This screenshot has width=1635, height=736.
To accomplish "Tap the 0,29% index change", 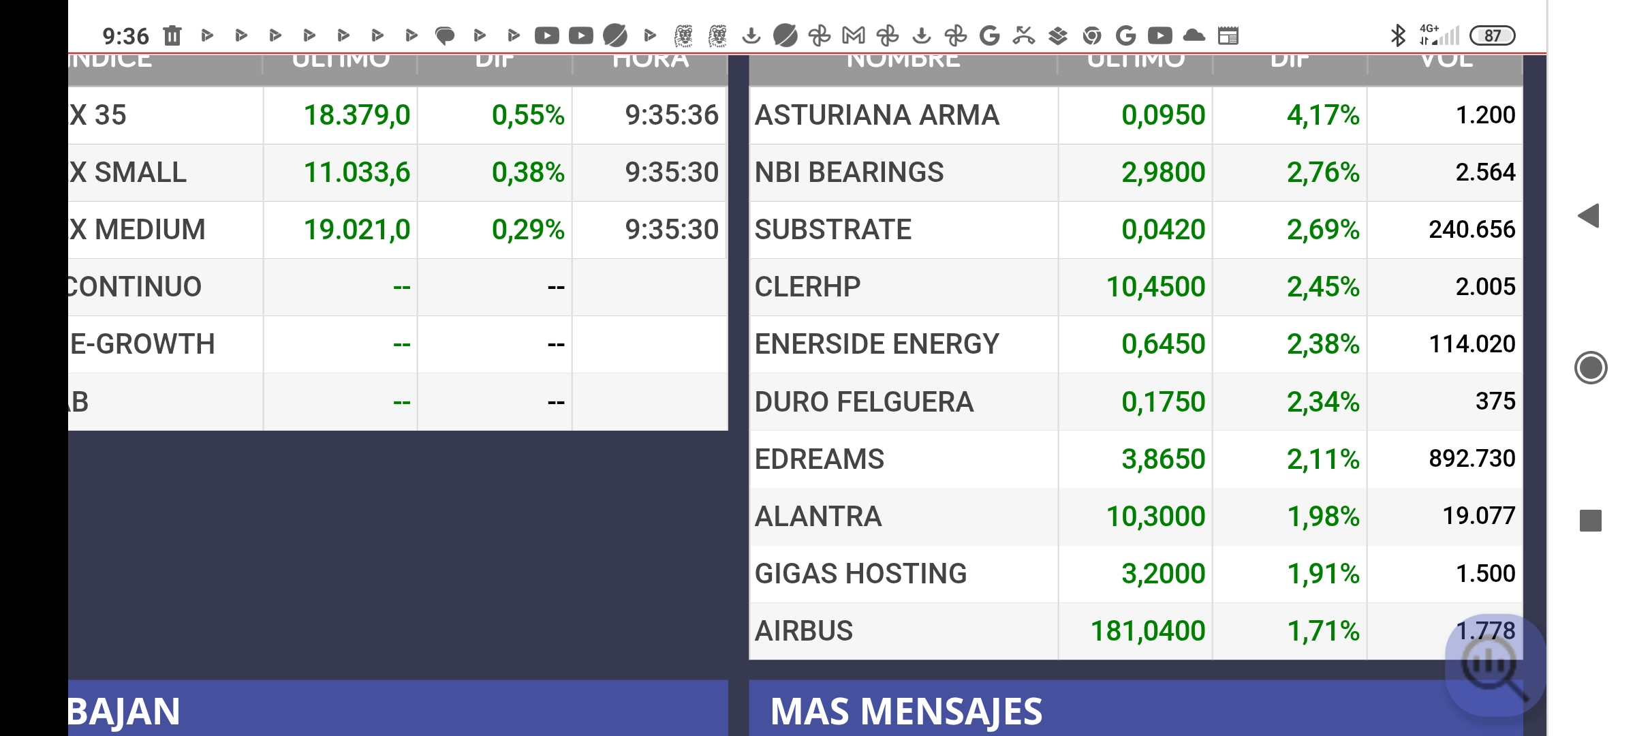I will [x=528, y=230].
